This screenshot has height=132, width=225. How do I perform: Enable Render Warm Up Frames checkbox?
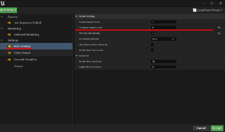pos(152,50)
